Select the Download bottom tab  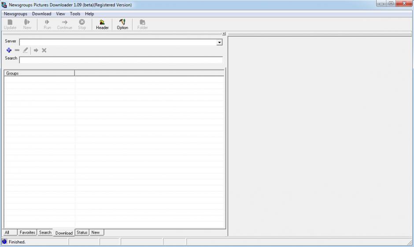click(x=64, y=233)
